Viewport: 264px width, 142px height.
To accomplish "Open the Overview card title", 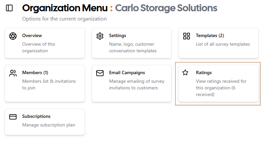I will tap(32, 35).
